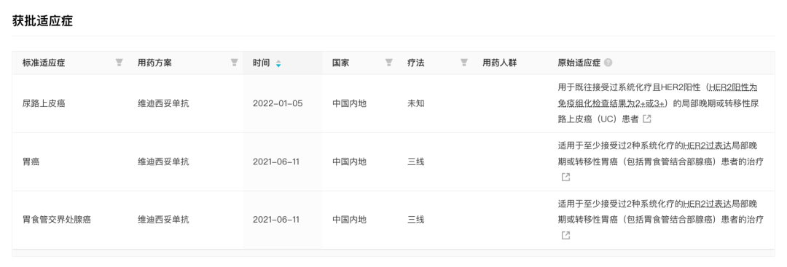Viewport: 787px width, 267px height.
Task: Click the 用药人群 column header
Action: [x=499, y=63]
